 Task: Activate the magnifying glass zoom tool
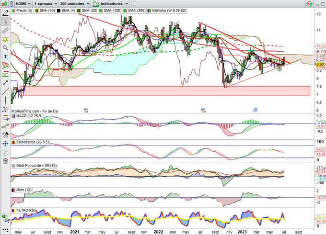(x=5, y=48)
